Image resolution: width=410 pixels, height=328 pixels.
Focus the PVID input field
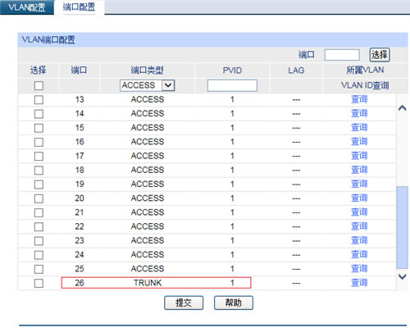[232, 85]
